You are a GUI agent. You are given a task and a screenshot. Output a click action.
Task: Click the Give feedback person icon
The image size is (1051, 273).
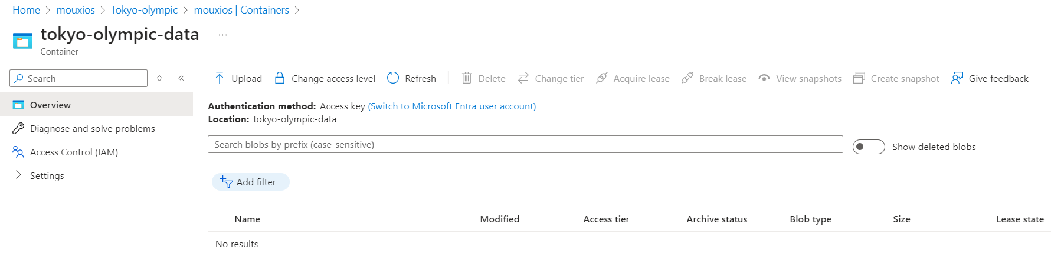[957, 78]
